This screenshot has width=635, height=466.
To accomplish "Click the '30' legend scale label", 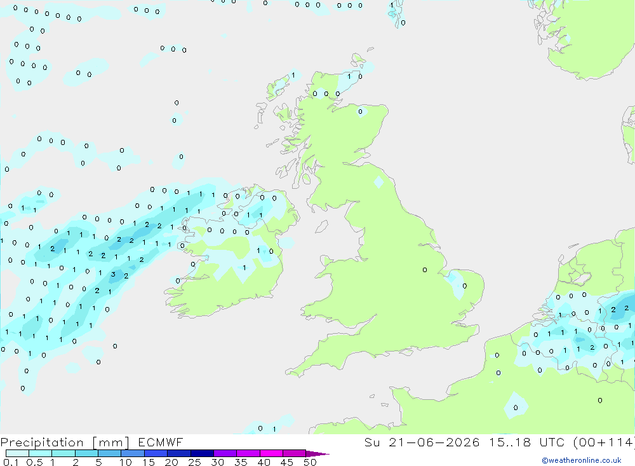I will pos(217,462).
